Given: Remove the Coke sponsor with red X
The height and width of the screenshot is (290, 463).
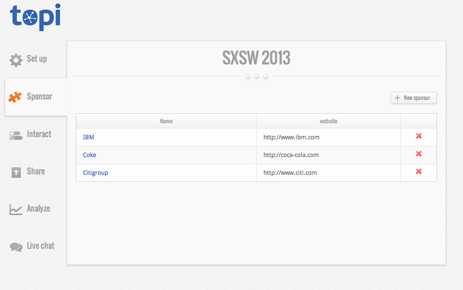Looking at the screenshot, I should point(419,154).
